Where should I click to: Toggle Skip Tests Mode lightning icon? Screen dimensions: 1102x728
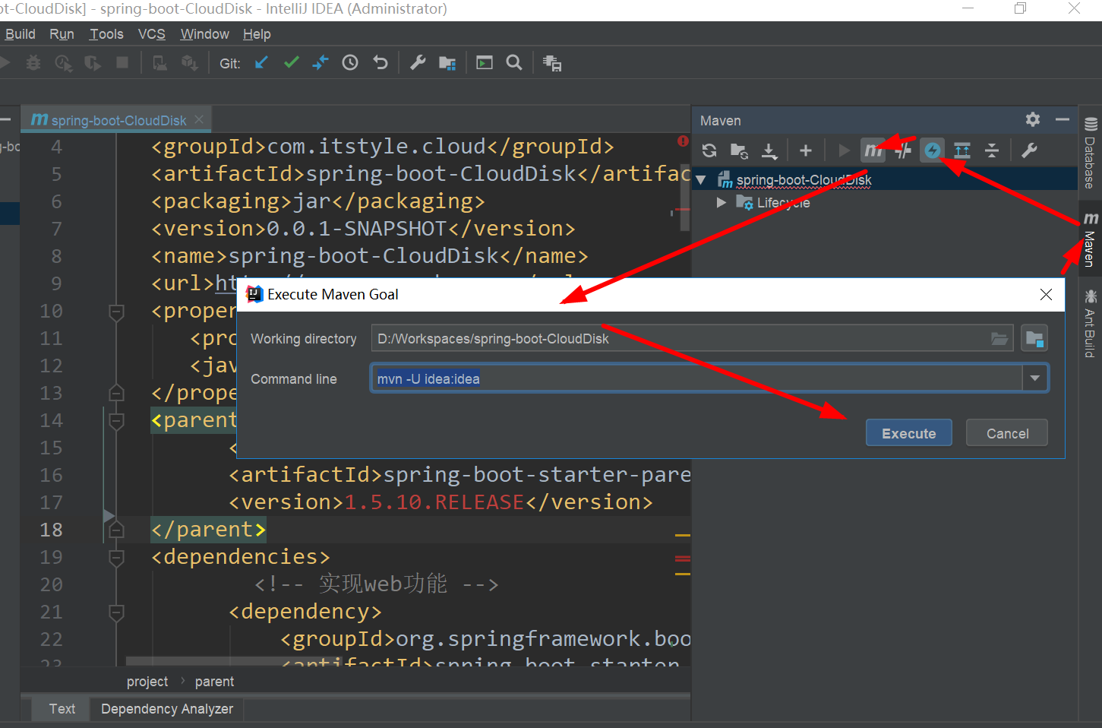pos(933,150)
